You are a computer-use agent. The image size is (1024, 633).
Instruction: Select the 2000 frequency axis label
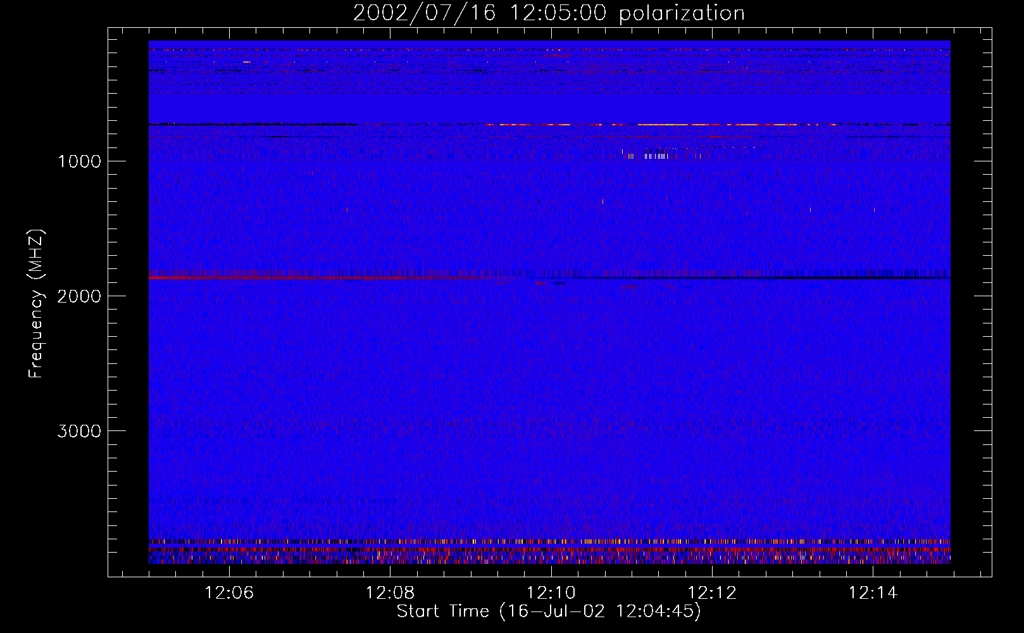tap(79, 296)
